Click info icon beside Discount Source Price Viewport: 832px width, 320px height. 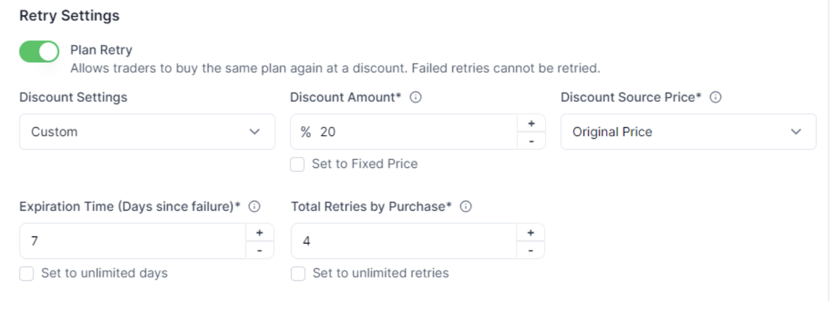(x=716, y=97)
